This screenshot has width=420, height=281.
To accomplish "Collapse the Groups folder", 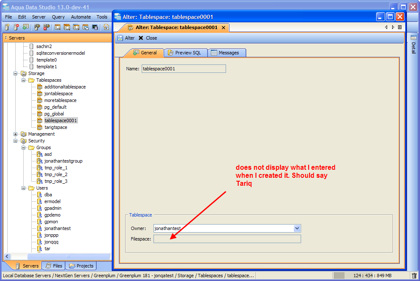I will coord(24,147).
